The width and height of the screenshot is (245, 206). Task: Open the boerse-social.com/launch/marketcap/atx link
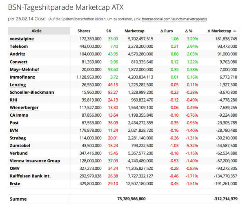point(174,19)
